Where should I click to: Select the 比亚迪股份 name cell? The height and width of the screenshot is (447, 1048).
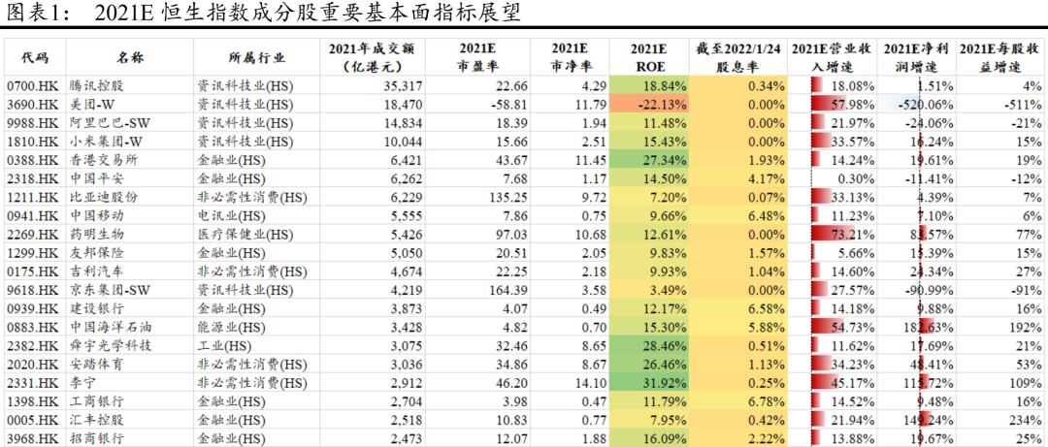click(x=104, y=199)
